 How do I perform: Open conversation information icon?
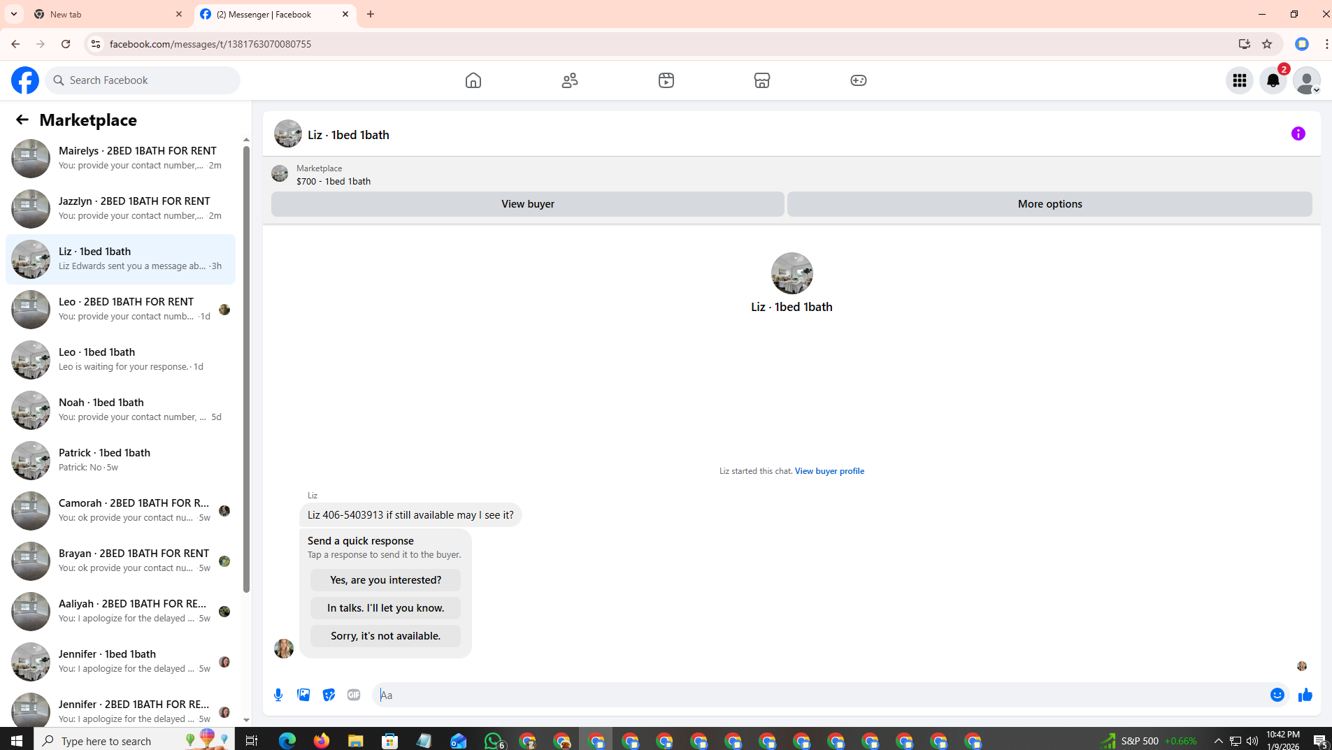(x=1298, y=134)
